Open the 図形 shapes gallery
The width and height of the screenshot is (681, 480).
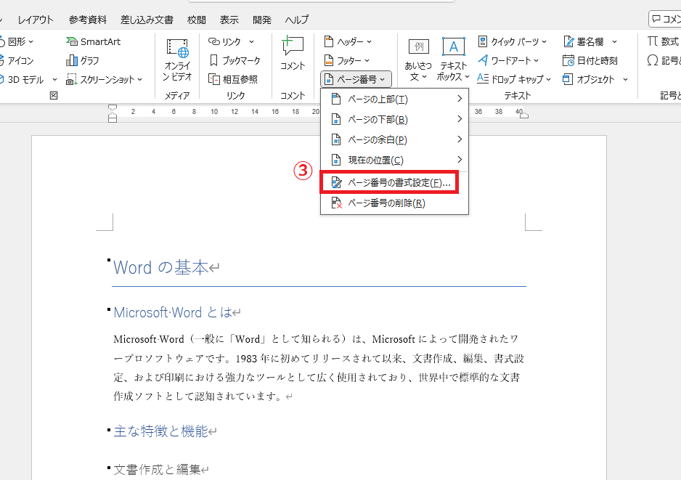point(17,41)
